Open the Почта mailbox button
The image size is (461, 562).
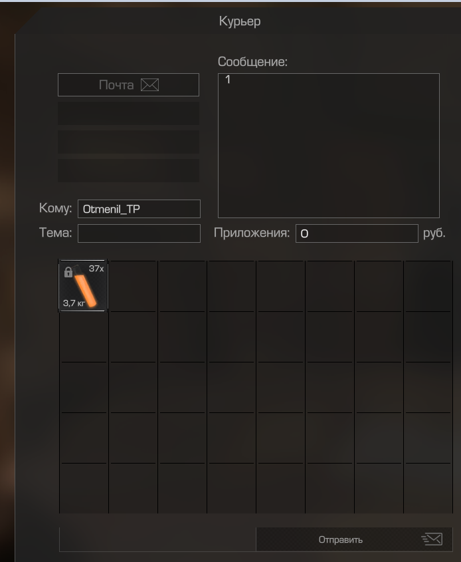128,85
